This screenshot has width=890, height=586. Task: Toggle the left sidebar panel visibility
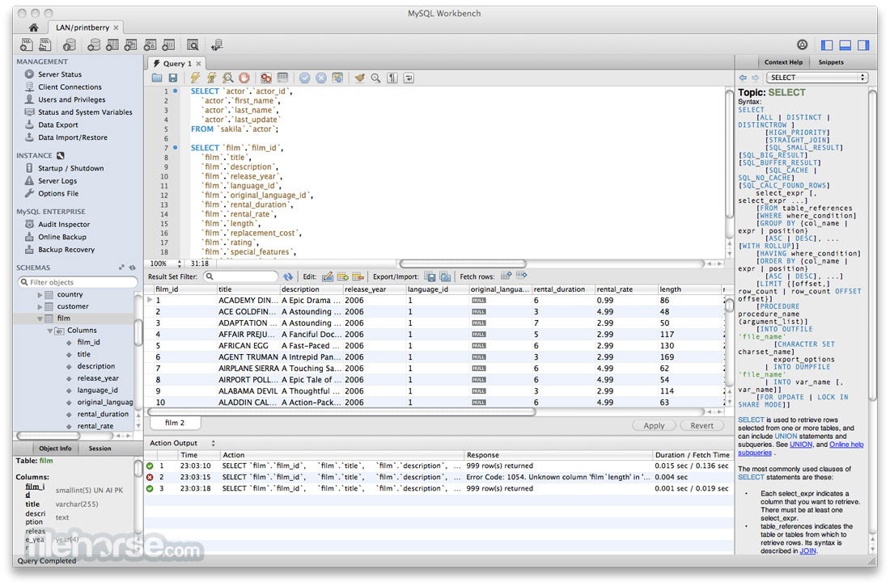click(x=827, y=44)
